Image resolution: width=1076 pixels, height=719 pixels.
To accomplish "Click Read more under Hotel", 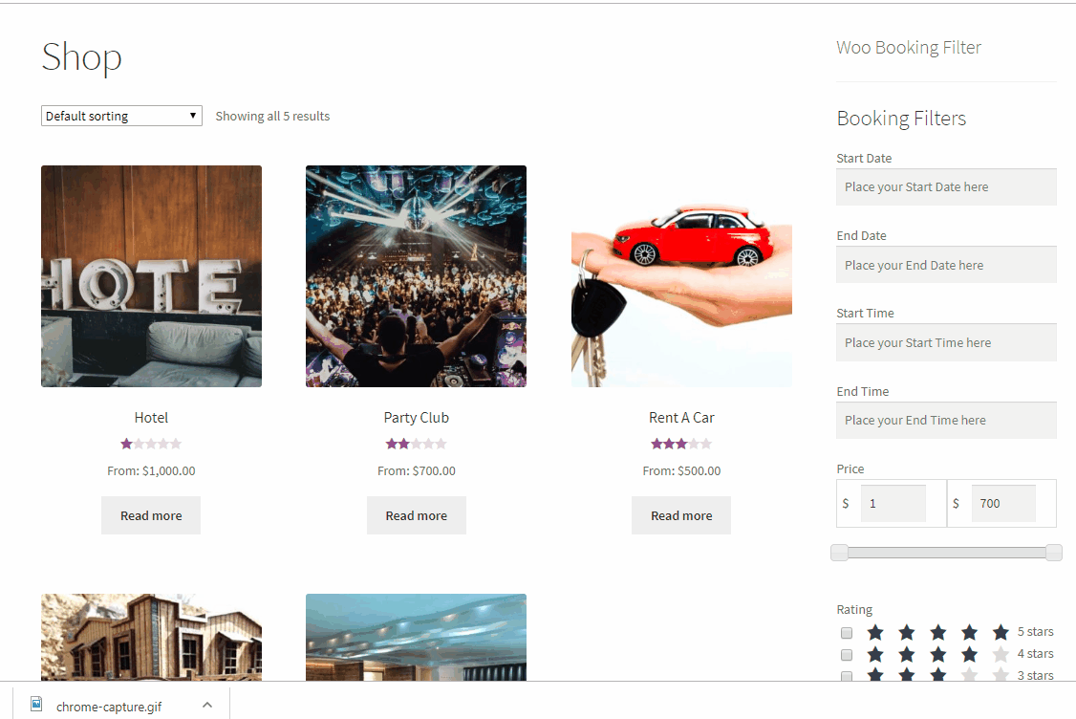I will pyautogui.click(x=151, y=515).
